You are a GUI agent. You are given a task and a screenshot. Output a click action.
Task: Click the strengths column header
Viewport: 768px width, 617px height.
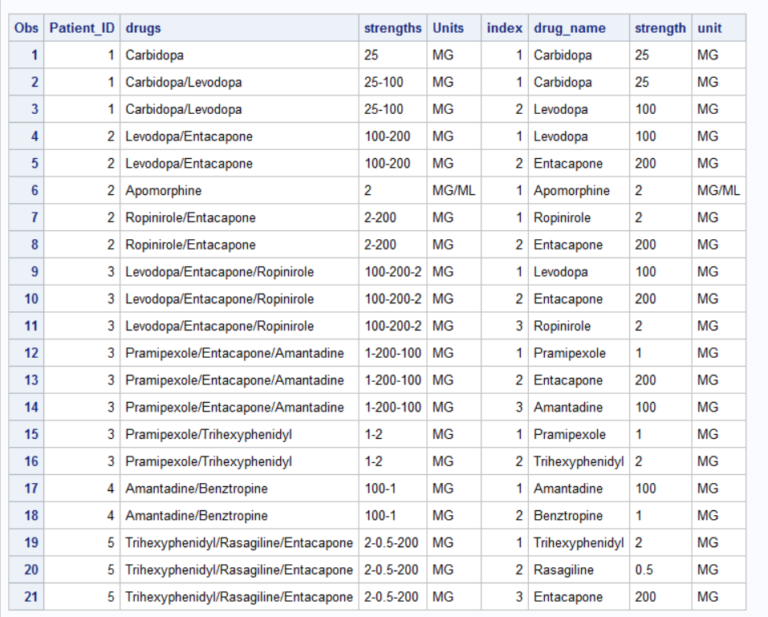pyautogui.click(x=392, y=28)
